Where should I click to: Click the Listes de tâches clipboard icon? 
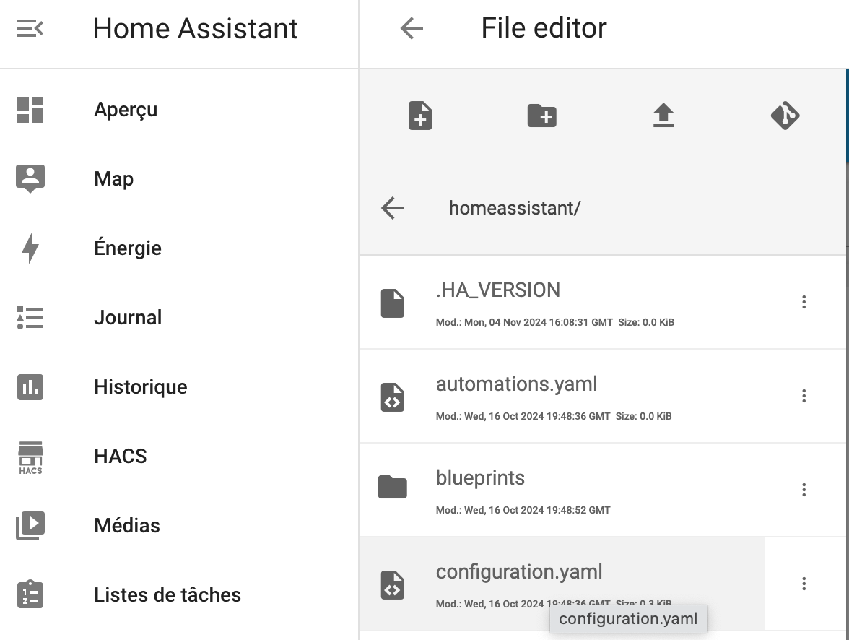click(x=30, y=594)
